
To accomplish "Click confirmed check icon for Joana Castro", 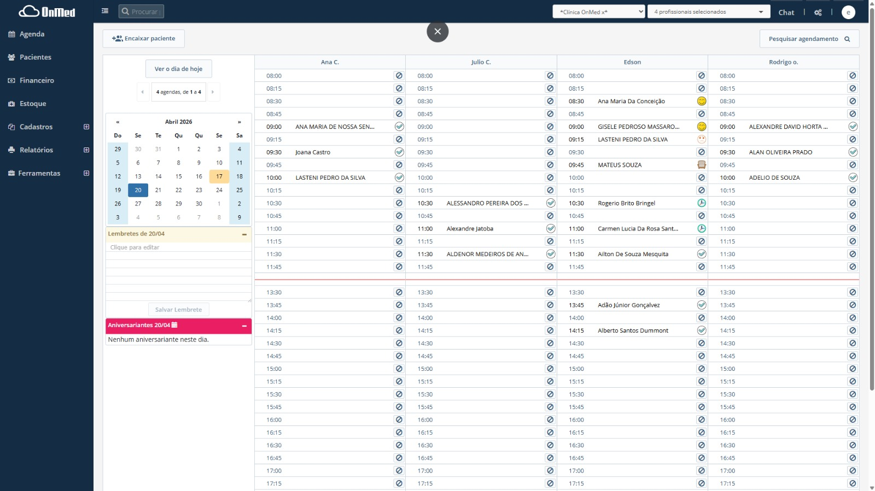I will 399,152.
